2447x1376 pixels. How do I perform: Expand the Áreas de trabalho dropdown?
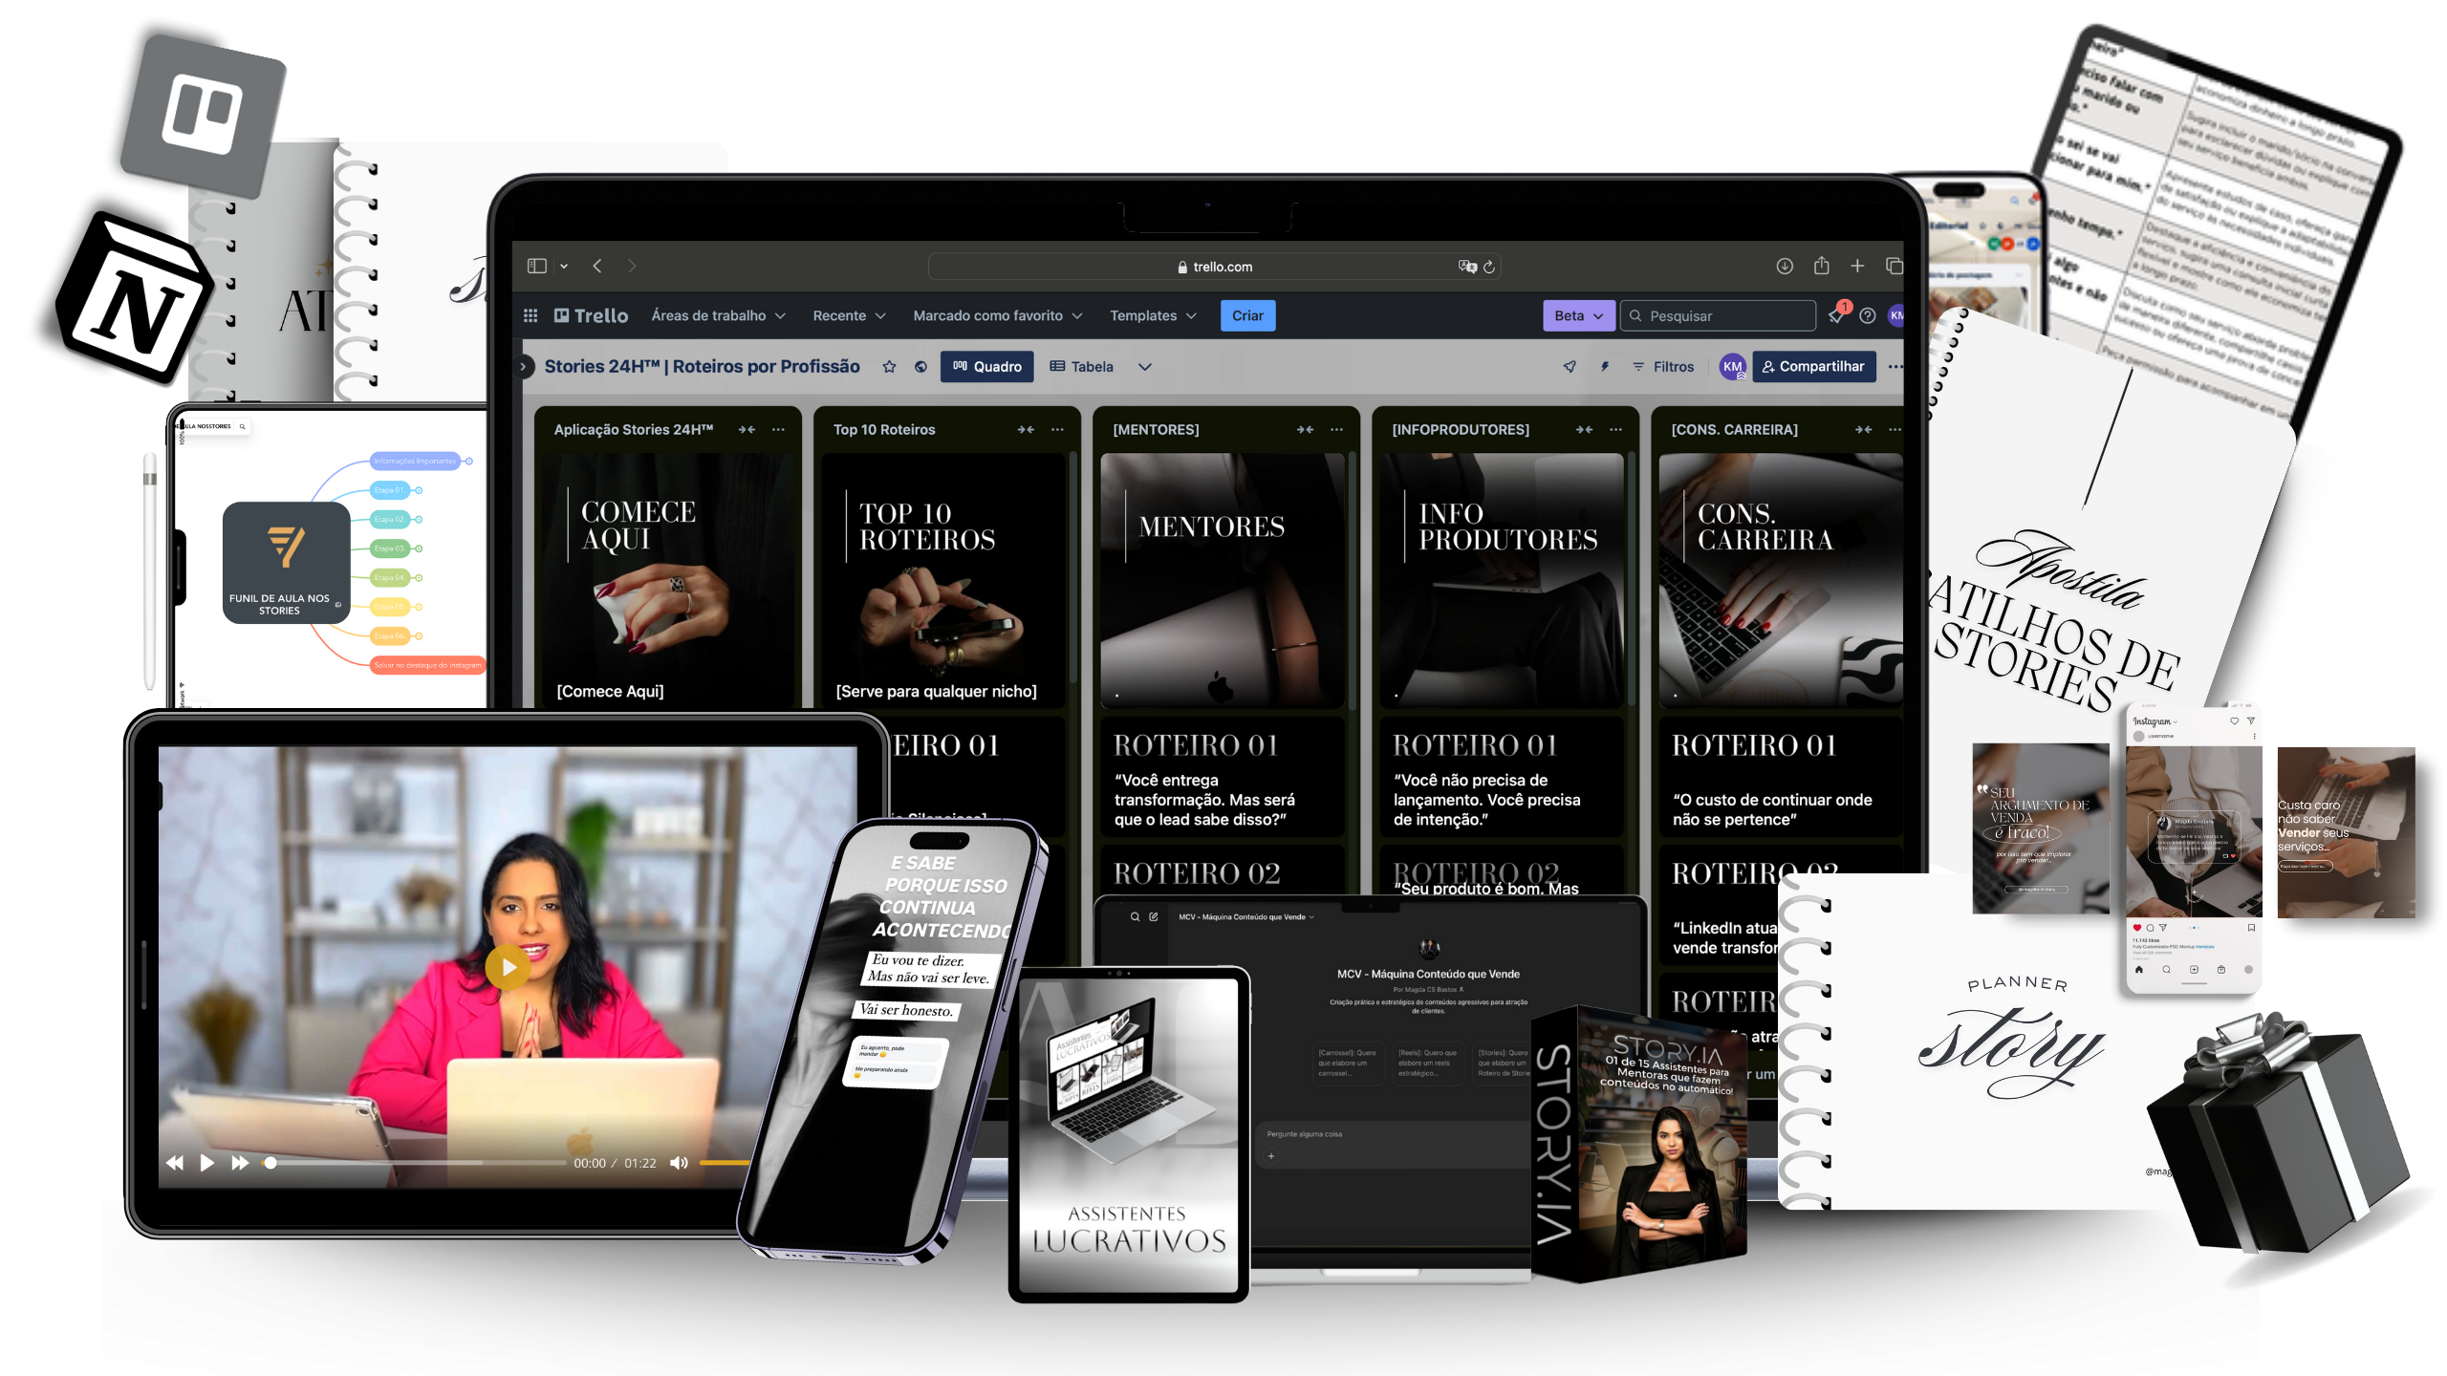[x=718, y=315]
